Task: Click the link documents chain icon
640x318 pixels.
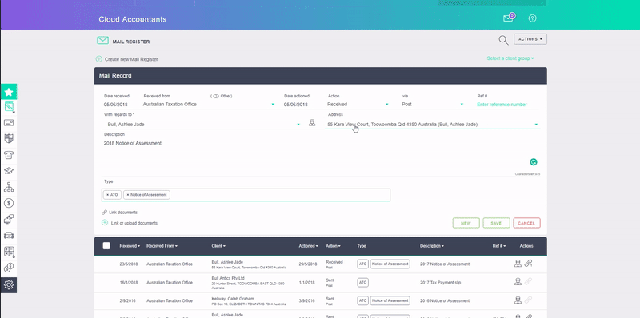Action: [105, 213]
